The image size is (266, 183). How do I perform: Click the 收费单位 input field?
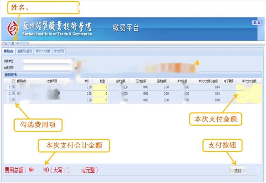coord(48,61)
